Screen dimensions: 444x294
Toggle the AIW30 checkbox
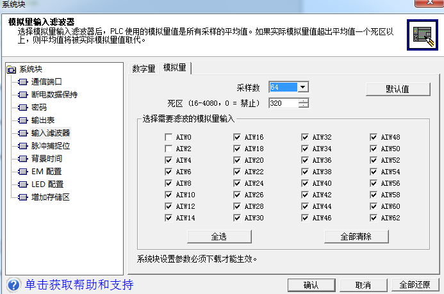[237, 218]
